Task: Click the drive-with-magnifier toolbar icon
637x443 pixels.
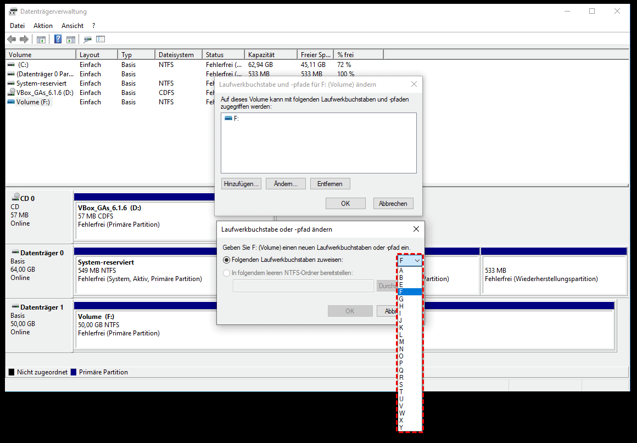Action: [87, 40]
